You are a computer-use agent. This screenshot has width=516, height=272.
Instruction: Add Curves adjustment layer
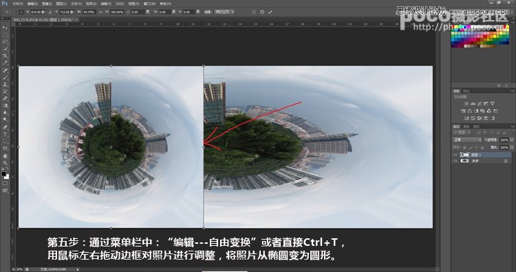(479, 104)
